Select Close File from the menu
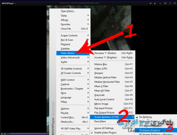The width and height of the screenshot is (177, 135). point(73,29)
